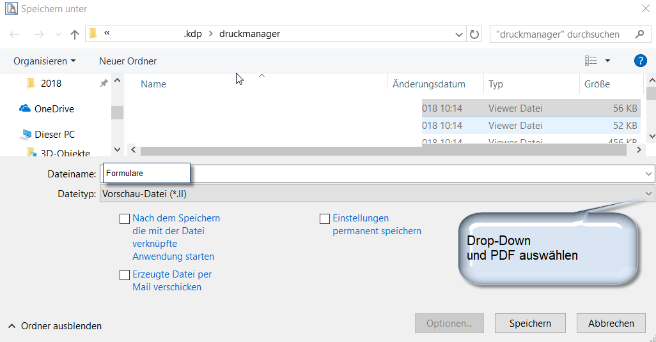Screen dimensions: 656x342
Task: Select Dieser PC in the sidebar
Action: pos(54,135)
